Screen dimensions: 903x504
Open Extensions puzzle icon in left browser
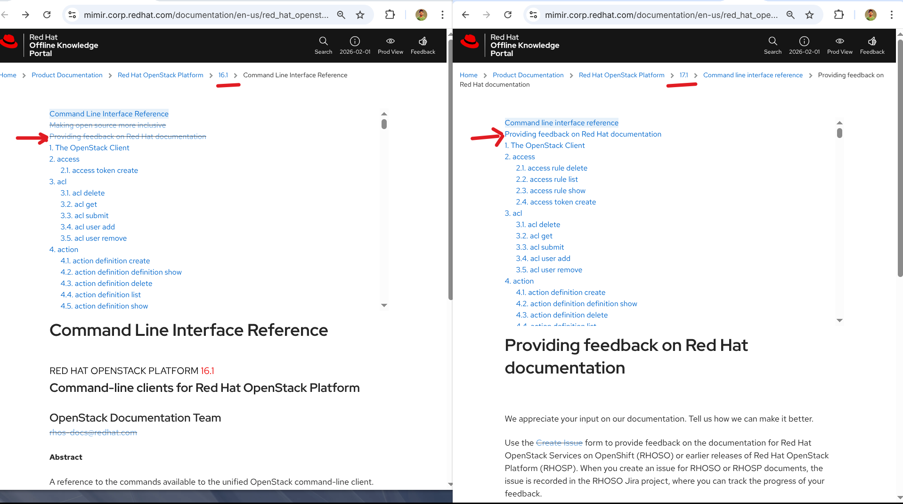390,15
